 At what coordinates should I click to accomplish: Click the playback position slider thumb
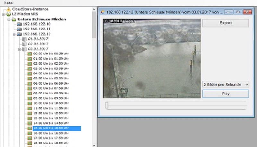(107, 105)
